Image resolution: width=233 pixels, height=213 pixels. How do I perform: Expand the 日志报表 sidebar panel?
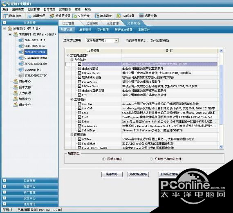(4, 180)
